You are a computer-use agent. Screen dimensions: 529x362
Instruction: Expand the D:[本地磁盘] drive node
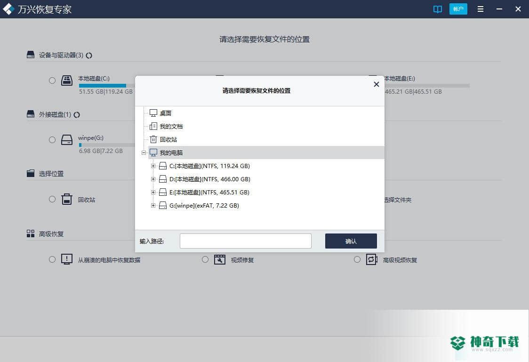click(153, 179)
